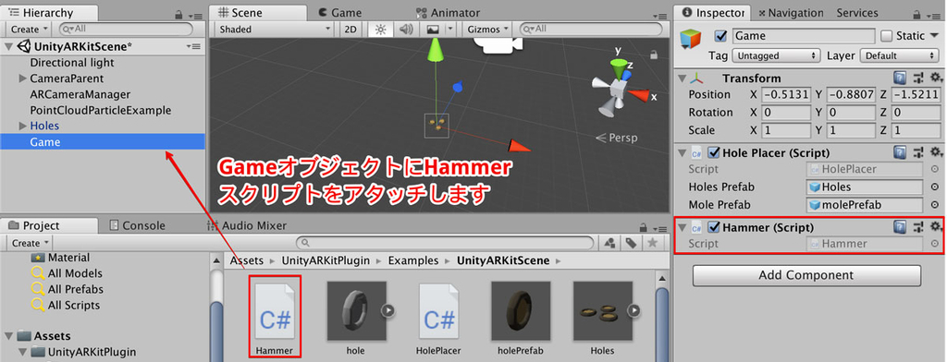Switch to Services tab

coord(857,13)
